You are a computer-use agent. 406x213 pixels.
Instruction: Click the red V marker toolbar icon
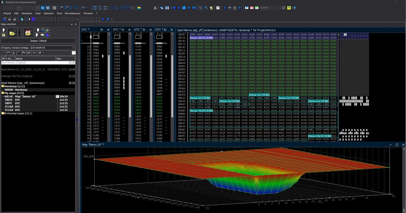[x=252, y=8]
